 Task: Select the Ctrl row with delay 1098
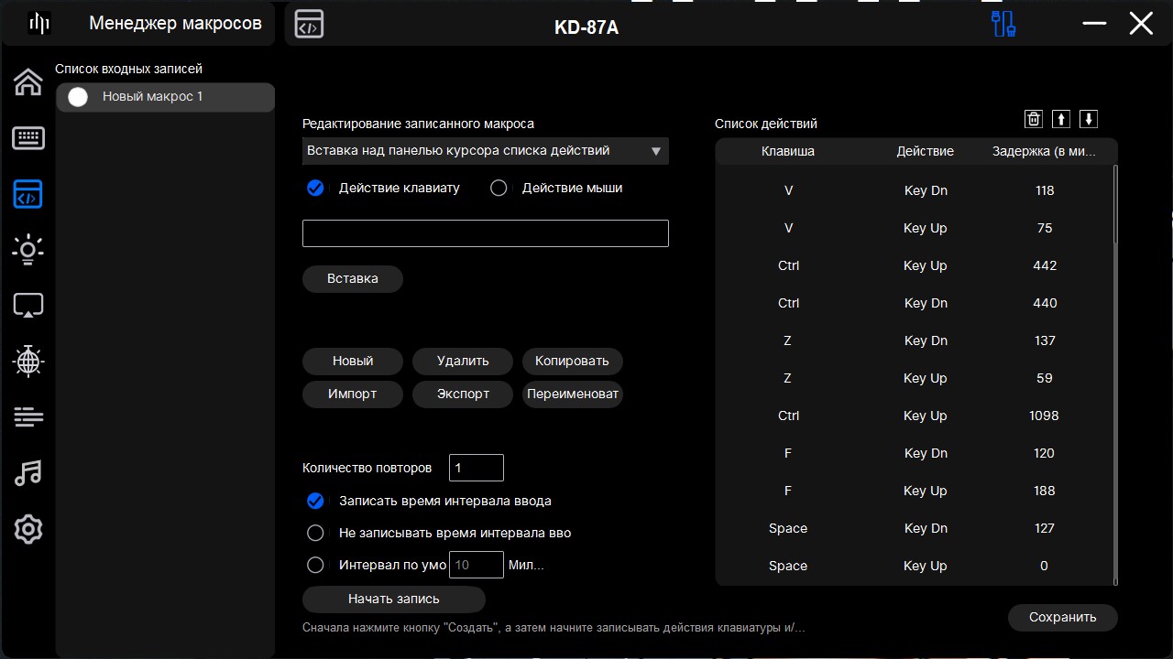[914, 416]
